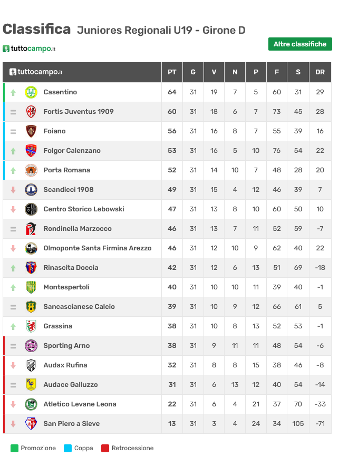Select the Foiano club badge
Viewport: 339px width, 457px height.
31,131
